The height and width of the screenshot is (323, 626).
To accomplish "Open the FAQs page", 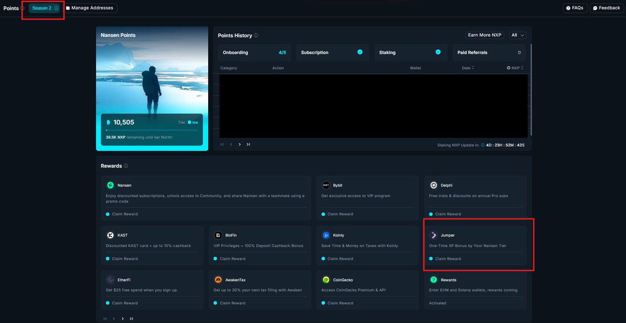I will (x=575, y=8).
